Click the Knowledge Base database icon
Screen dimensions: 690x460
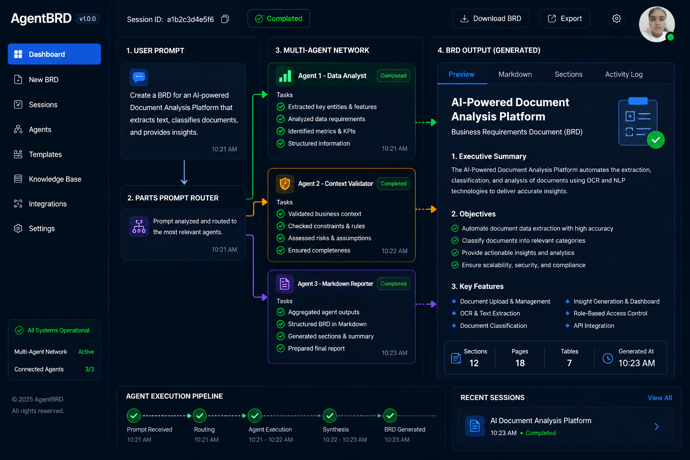[18, 179]
